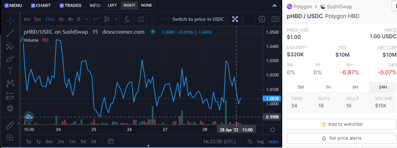Open the emoji icons tool
Image resolution: width=397 pixels, height=148 pixels.
[x=10, y=108]
